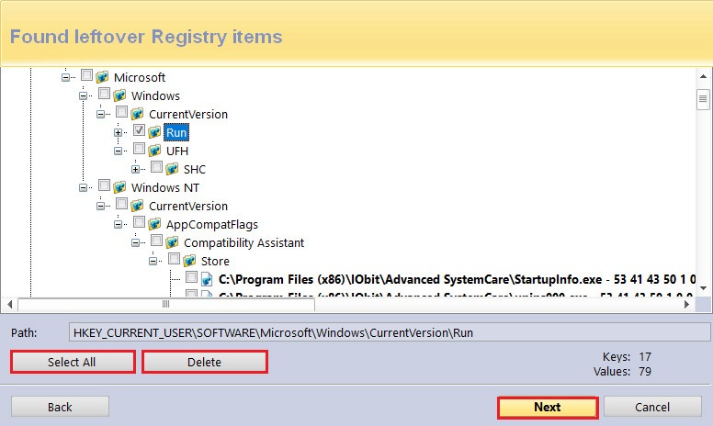This screenshot has height=426, width=713.
Task: Select the SHC tree item label
Action: click(195, 170)
